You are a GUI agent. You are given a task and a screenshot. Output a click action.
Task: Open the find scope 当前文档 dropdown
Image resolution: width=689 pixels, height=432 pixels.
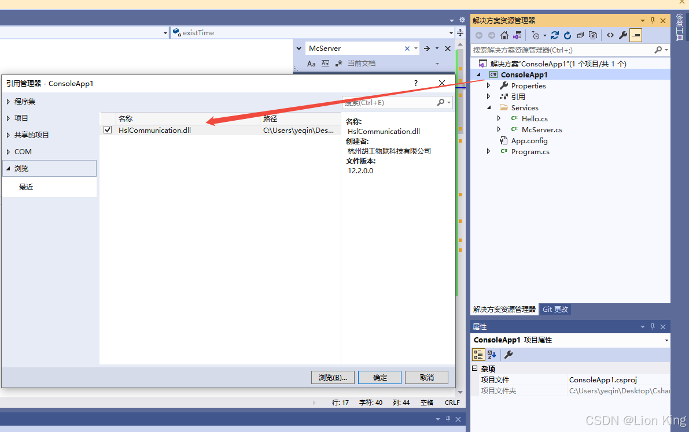click(x=437, y=64)
